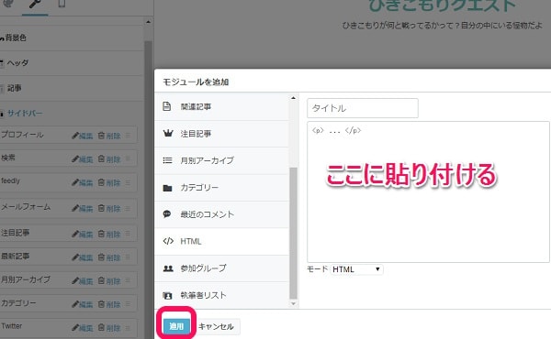Delete the sidebar 月別アーカイブ module
Image resolution: width=551 pixels, height=339 pixels.
click(109, 280)
